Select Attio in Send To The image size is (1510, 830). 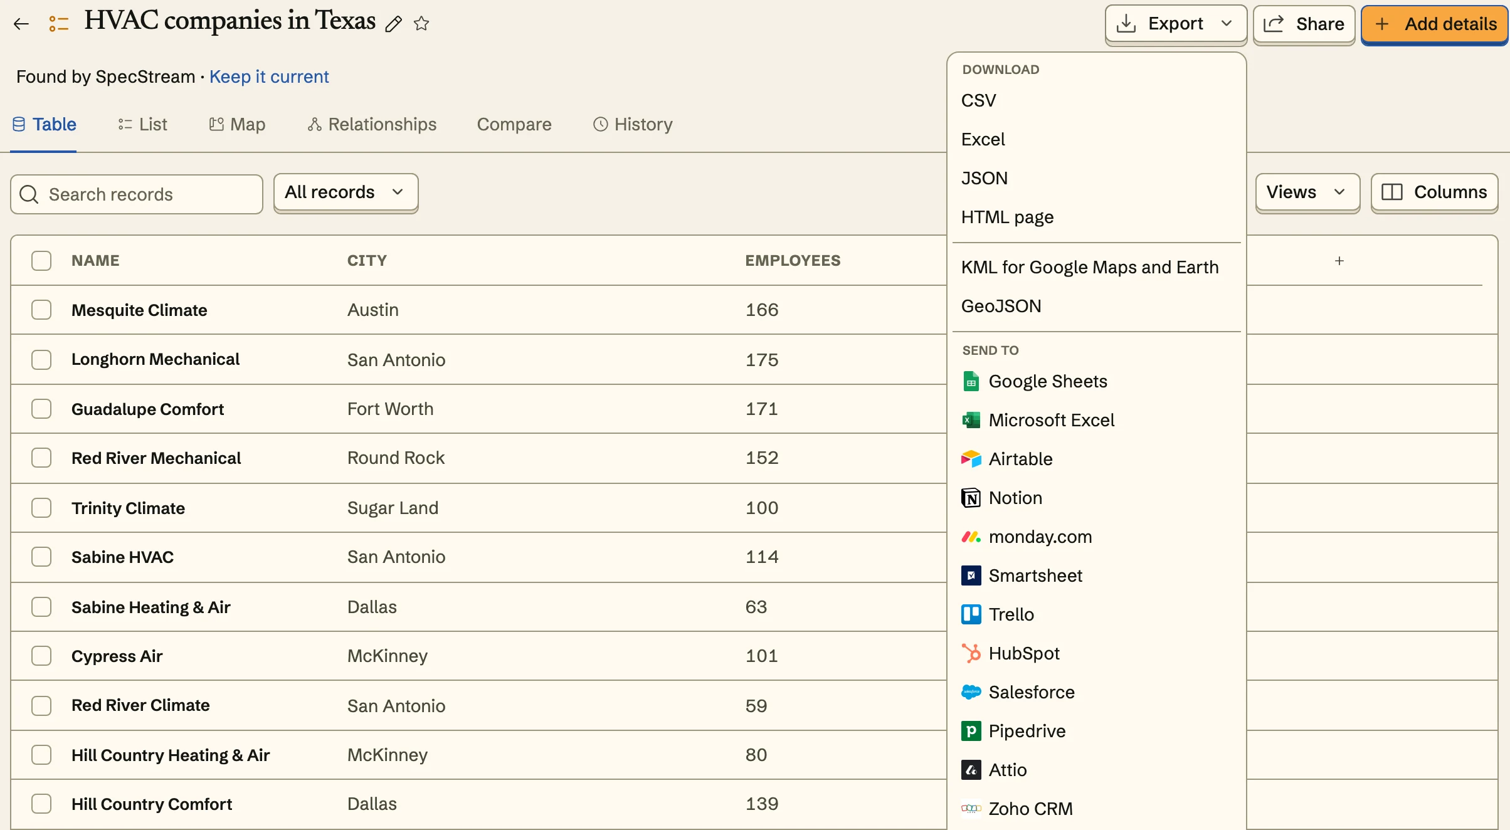pyautogui.click(x=1096, y=770)
